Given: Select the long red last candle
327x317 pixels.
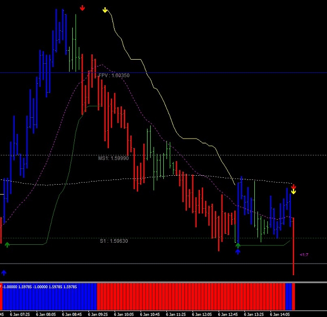Looking at the screenshot, I should tap(294, 246).
